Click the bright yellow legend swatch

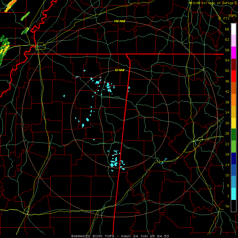pyautogui.click(x=234, y=123)
